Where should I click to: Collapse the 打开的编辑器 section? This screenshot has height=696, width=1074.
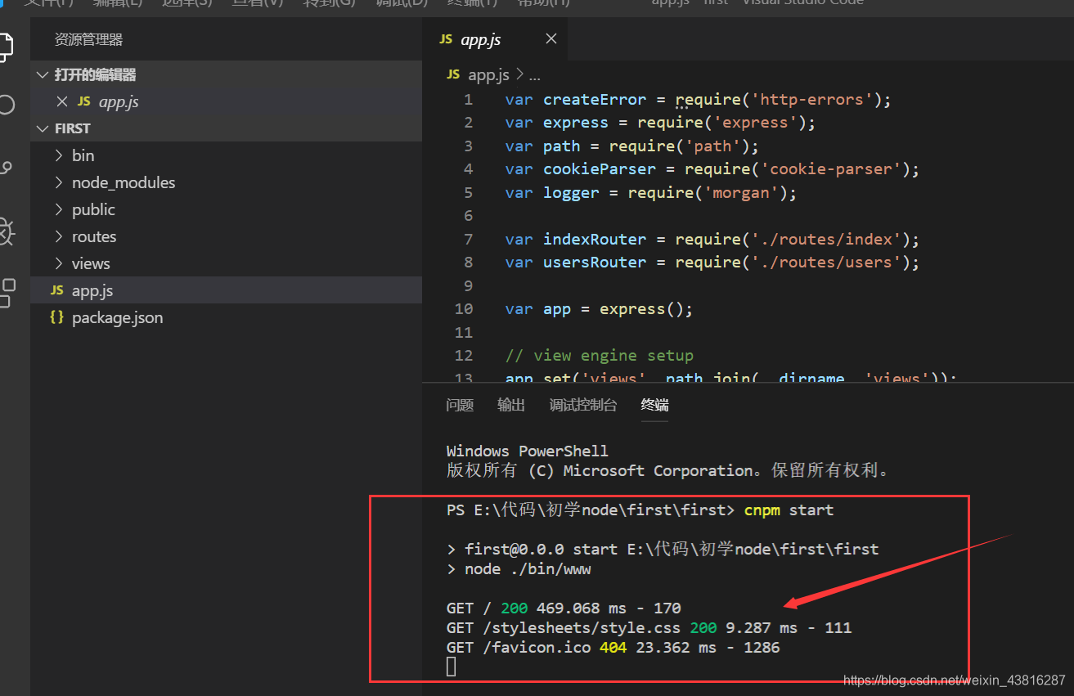coord(43,74)
